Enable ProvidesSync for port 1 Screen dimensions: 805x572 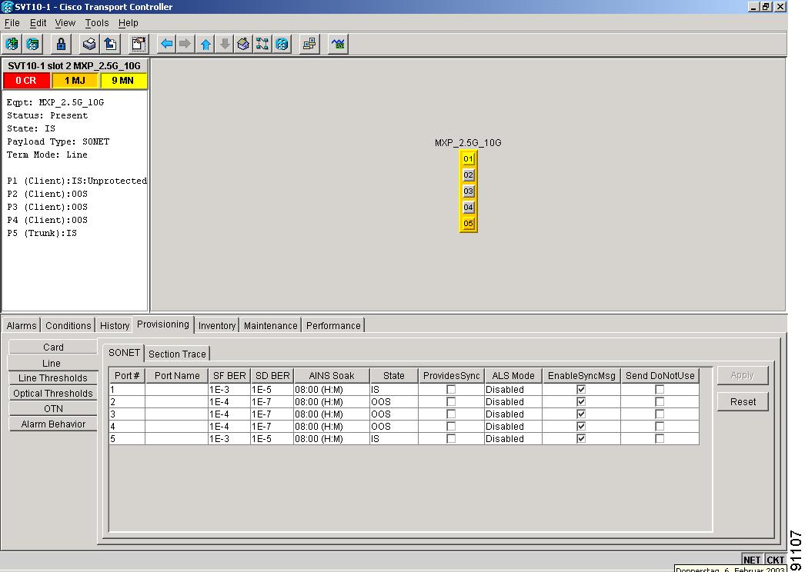pyautogui.click(x=451, y=390)
